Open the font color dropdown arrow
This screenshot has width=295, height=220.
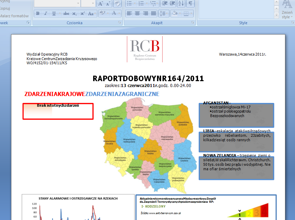pos(119,13)
